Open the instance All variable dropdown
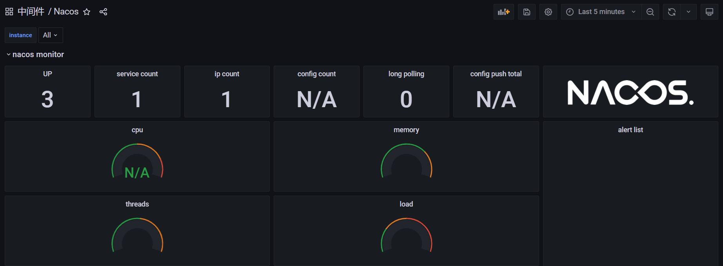The width and height of the screenshot is (723, 266). tap(51, 35)
